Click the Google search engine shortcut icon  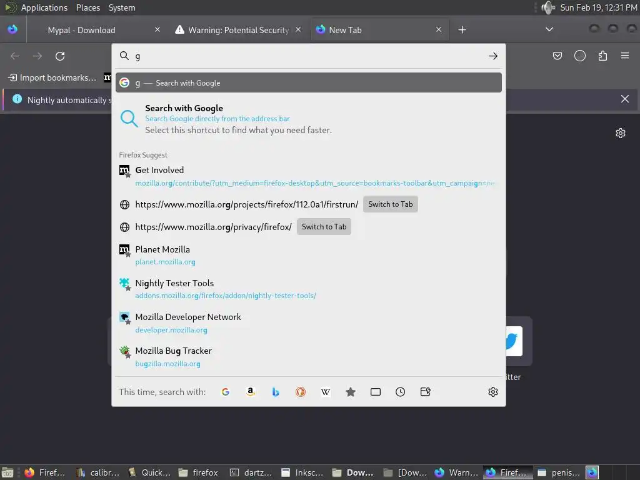pos(225,392)
